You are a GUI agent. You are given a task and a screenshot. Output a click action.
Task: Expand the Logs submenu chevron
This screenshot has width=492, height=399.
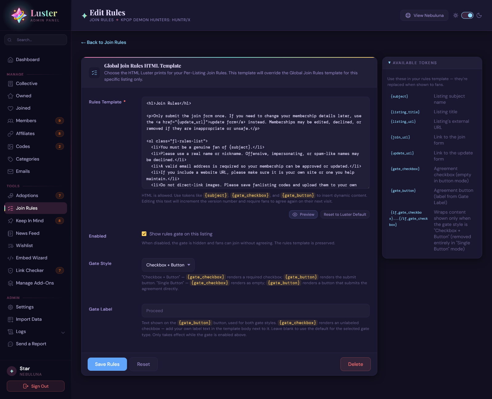coord(63,332)
